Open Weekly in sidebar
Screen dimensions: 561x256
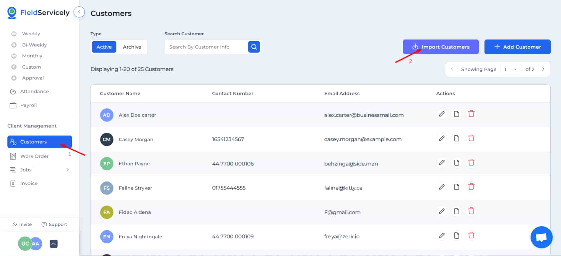pos(31,34)
